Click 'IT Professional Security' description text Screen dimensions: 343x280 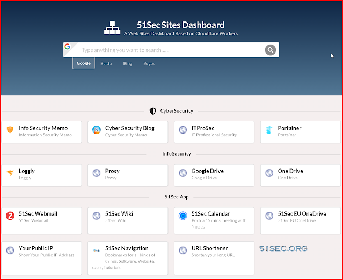click(x=214, y=135)
